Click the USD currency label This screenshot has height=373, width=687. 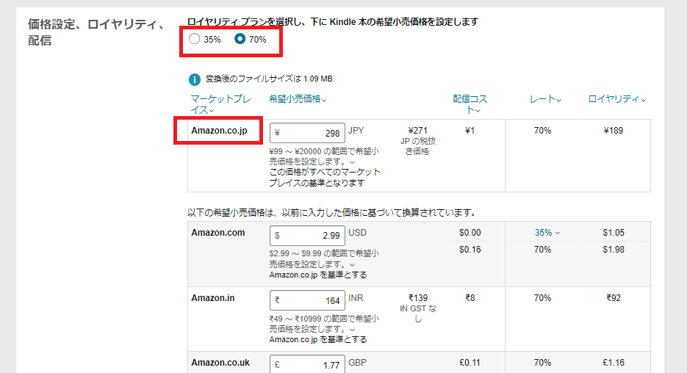tap(358, 233)
